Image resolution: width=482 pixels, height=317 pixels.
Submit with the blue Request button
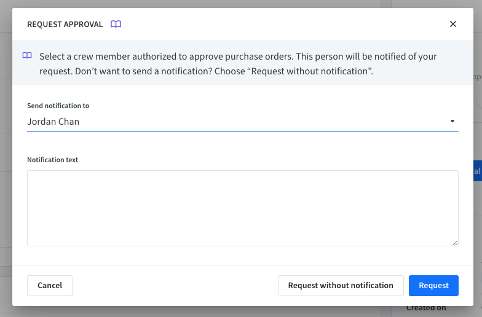click(x=433, y=286)
